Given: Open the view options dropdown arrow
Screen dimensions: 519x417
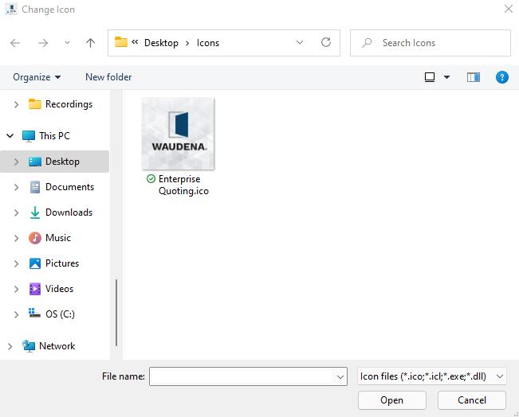Looking at the screenshot, I should pyautogui.click(x=446, y=77).
